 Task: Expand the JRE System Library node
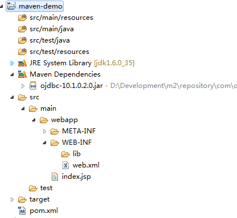[12, 63]
